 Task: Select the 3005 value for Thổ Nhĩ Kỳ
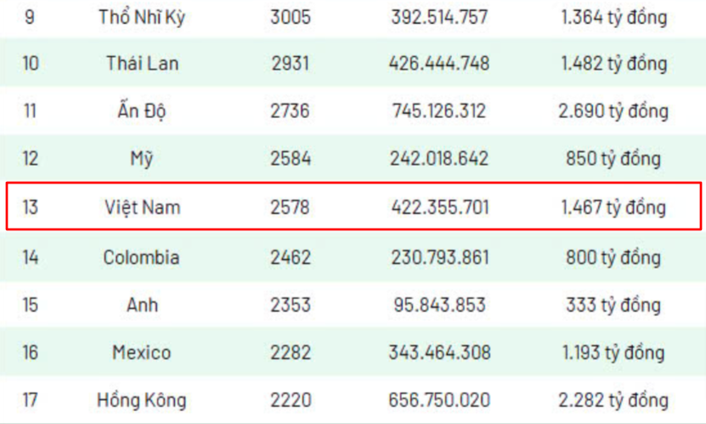click(x=291, y=18)
